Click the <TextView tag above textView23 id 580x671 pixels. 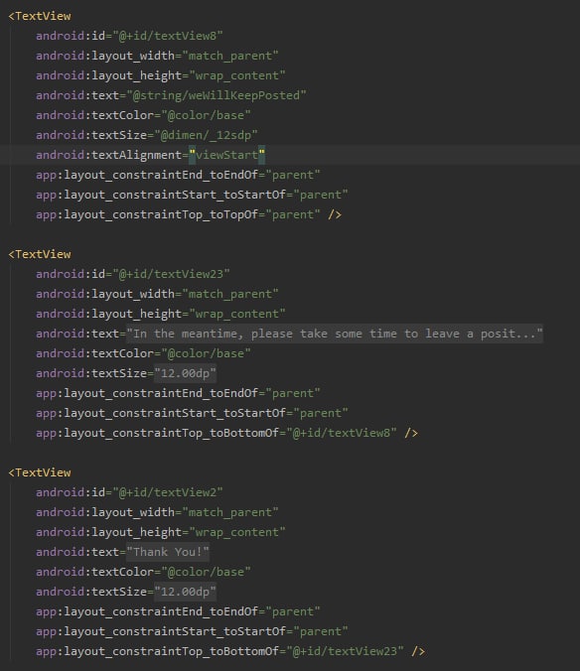point(40,254)
